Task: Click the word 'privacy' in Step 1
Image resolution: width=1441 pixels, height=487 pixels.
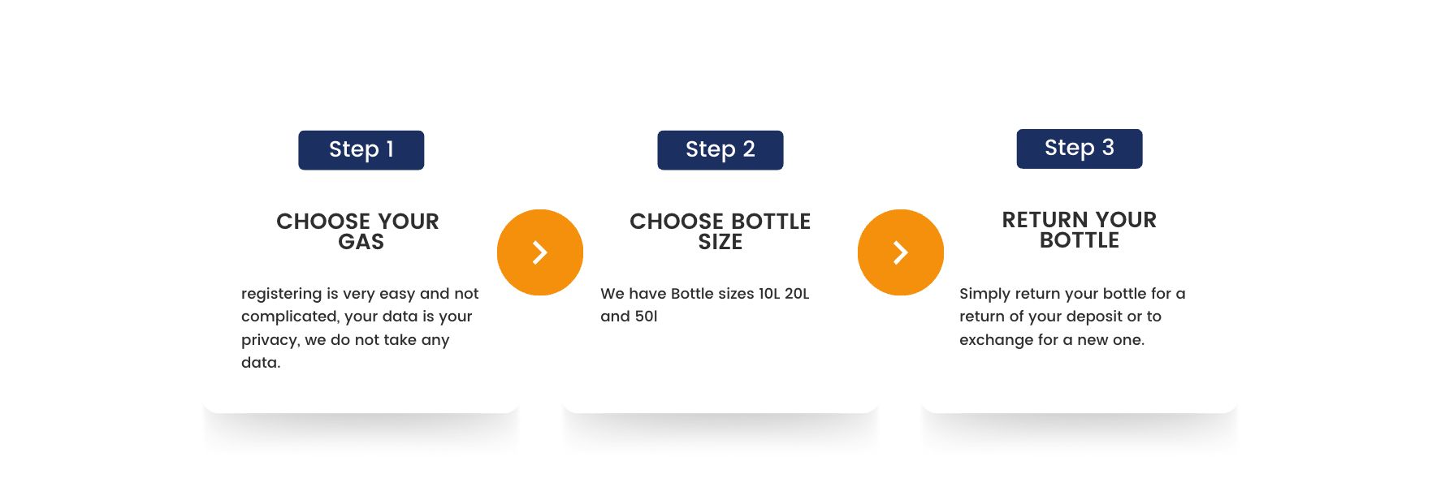Action: (x=270, y=340)
